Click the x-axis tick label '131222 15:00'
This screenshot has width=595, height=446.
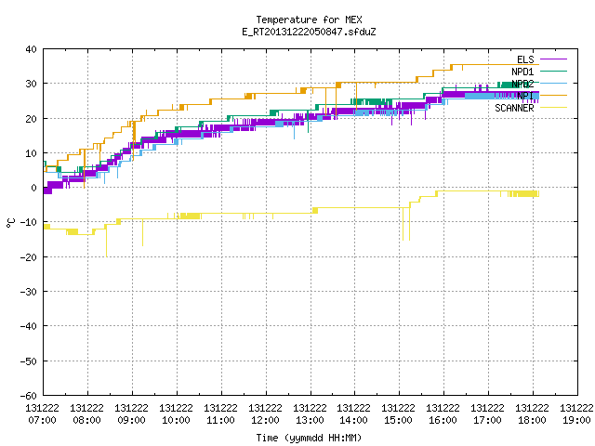(x=399, y=413)
